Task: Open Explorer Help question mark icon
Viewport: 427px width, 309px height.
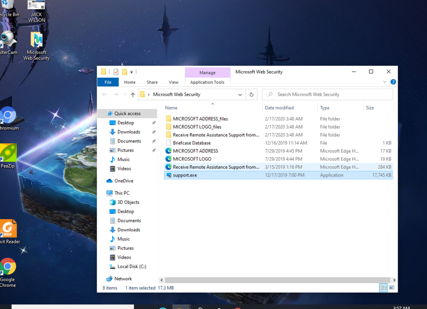Action: 393,82
